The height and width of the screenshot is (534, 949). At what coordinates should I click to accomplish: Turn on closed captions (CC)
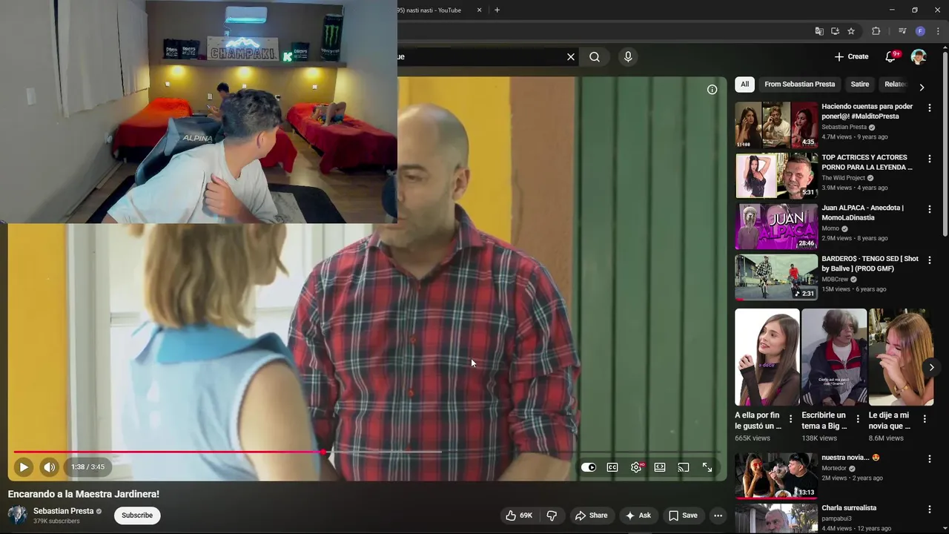pos(612,467)
